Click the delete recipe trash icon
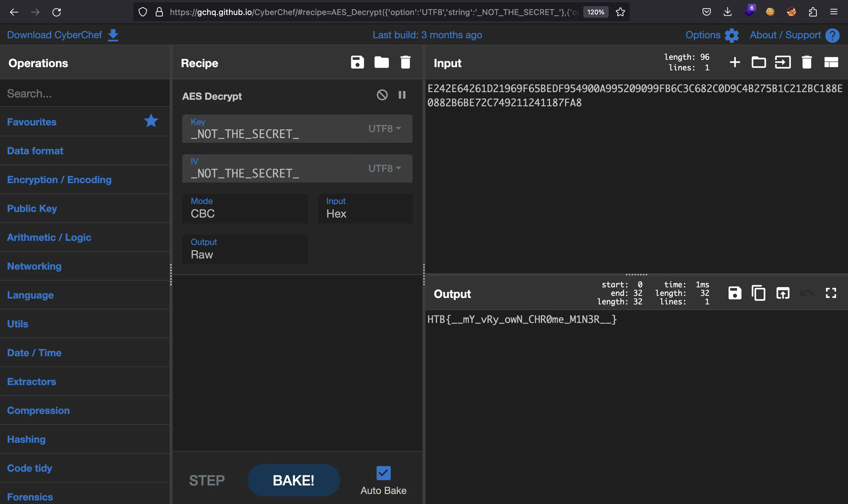 click(x=405, y=62)
